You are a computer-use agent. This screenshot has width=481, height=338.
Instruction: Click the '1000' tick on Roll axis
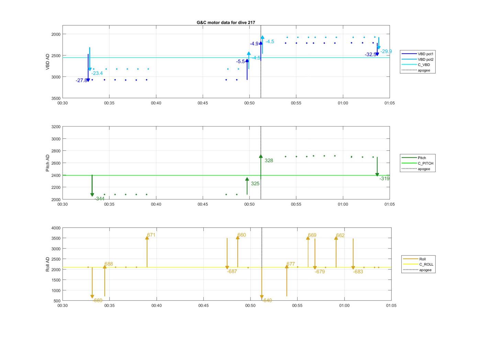(56, 291)
